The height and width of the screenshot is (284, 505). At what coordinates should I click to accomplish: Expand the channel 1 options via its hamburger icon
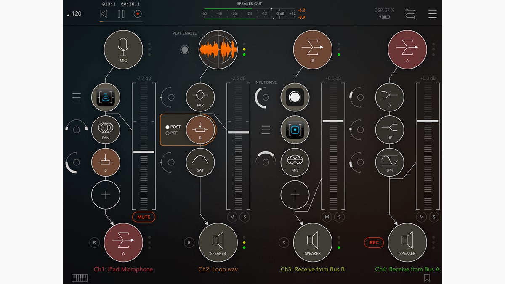point(76,97)
